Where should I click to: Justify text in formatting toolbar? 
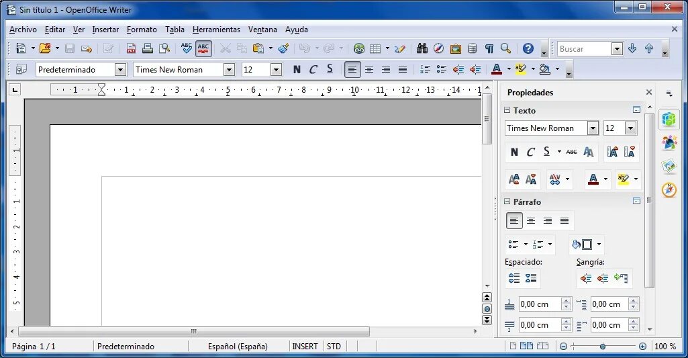pyautogui.click(x=402, y=69)
